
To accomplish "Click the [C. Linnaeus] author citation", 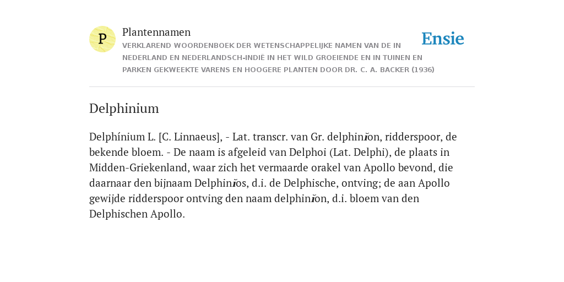I will (190, 137).
